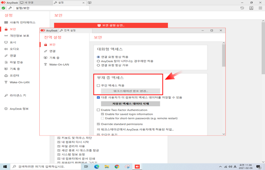This screenshot has height=170, width=265.
Task: Toggle Override standard permissions checkbox
Action: point(98,124)
